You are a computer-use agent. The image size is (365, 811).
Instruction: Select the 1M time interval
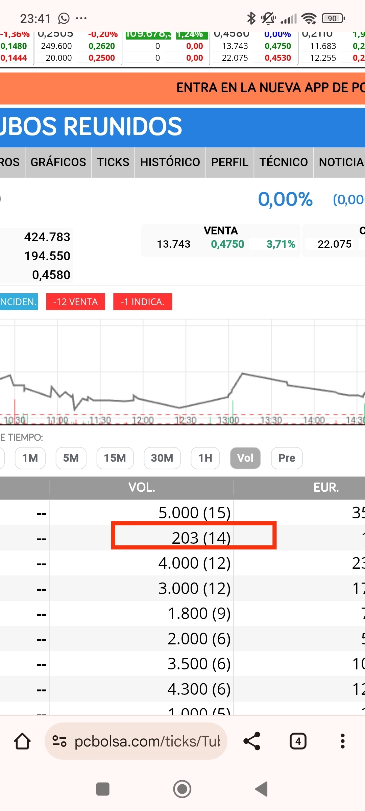30,458
